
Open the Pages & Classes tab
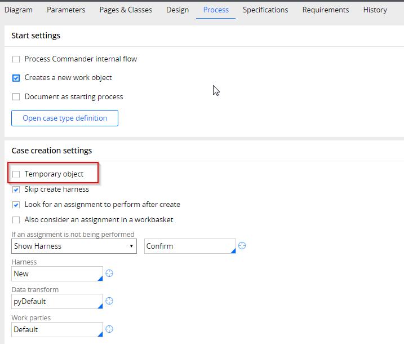126,10
